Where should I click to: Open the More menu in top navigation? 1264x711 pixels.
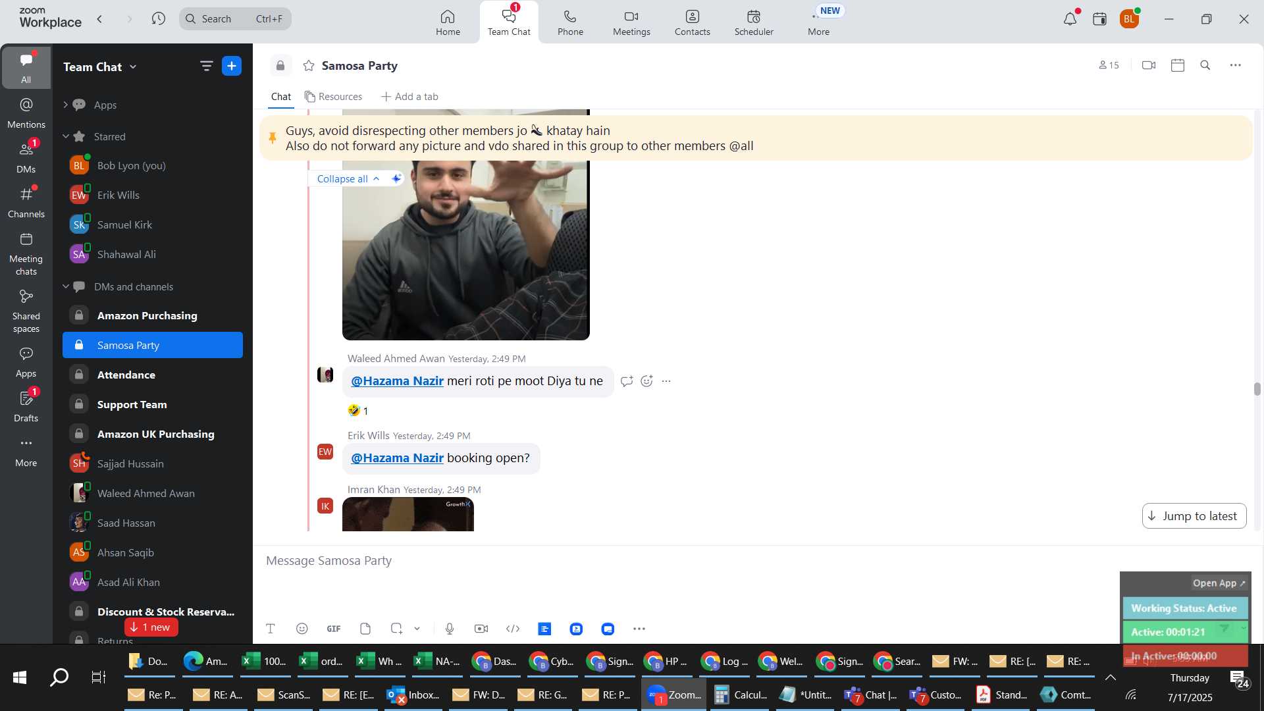pyautogui.click(x=818, y=22)
